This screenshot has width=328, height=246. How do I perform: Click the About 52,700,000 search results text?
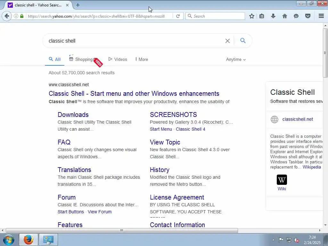pos(82,73)
